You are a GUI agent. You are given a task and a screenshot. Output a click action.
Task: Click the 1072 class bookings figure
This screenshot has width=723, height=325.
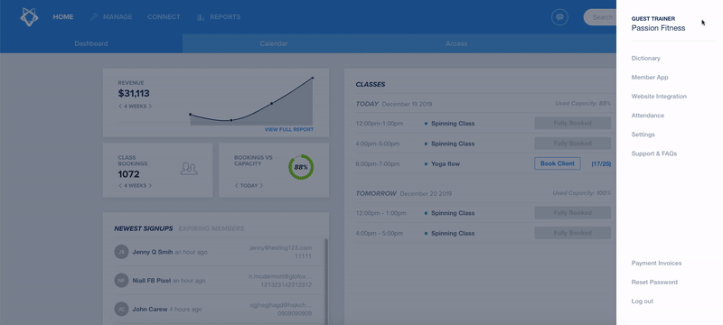(x=128, y=174)
